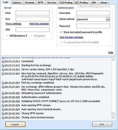
Task: Enable SSPI/Kerberos 5 checkbox
Action: (7, 36)
